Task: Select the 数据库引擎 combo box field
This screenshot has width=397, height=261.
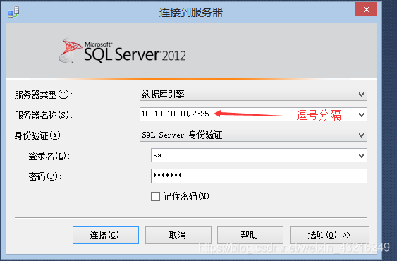Action: point(253,94)
